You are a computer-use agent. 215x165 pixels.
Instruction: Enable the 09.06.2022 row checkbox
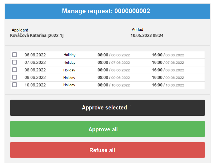[x=15, y=77]
